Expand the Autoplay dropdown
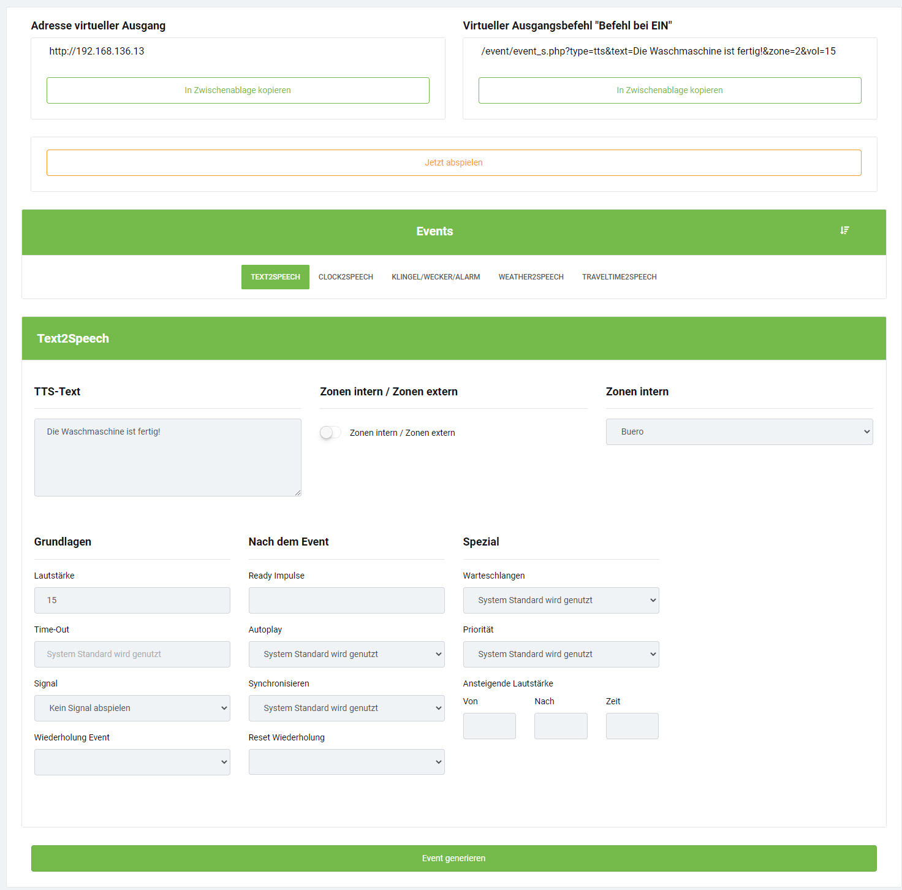The height and width of the screenshot is (890, 902). click(x=346, y=654)
